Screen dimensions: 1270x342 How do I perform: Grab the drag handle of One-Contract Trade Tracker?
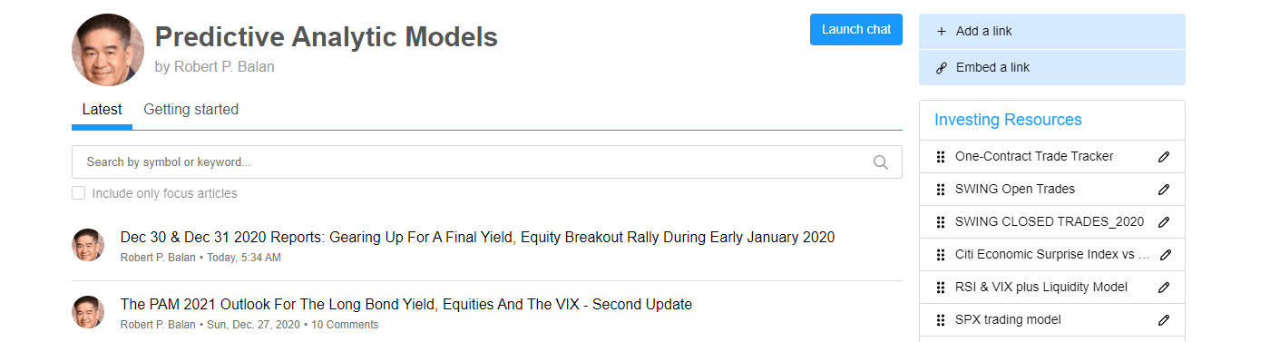(941, 157)
